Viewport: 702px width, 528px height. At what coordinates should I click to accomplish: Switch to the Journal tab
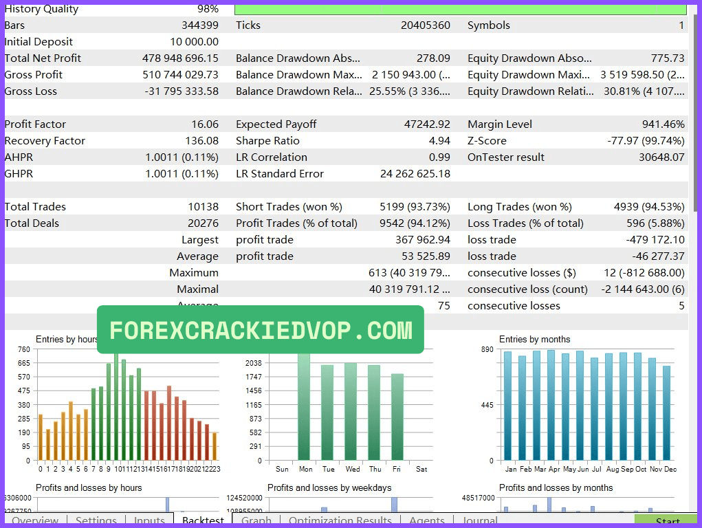click(479, 520)
